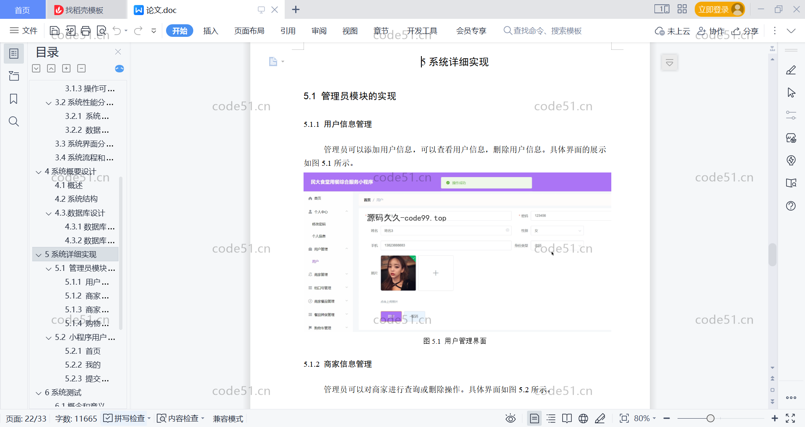Zoom out with the minus button
Viewport: 805px width, 427px height.
pos(667,418)
